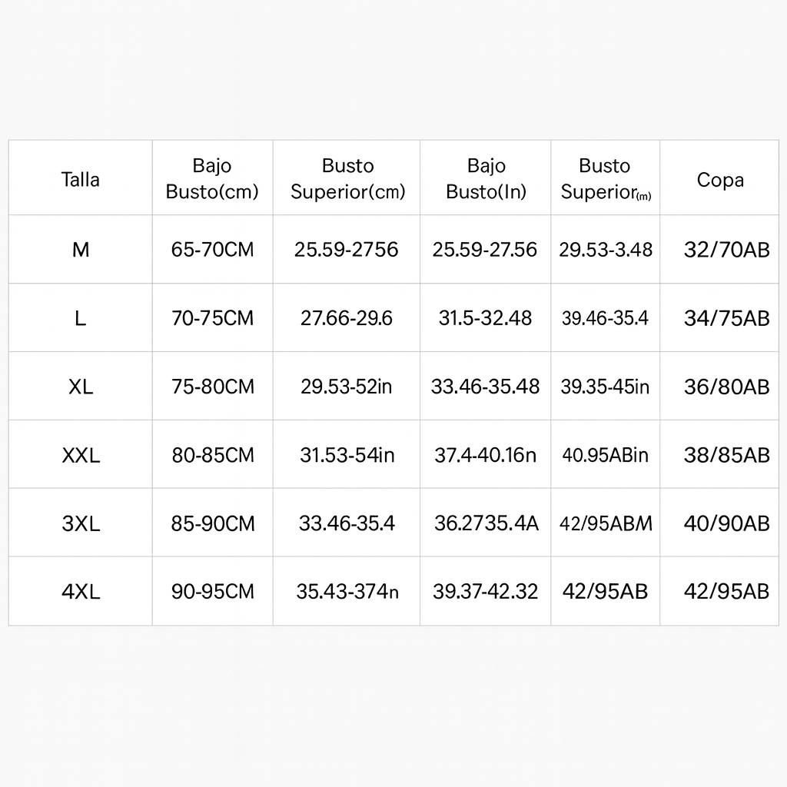Select the 31.5-32.48 cell

[x=485, y=318]
